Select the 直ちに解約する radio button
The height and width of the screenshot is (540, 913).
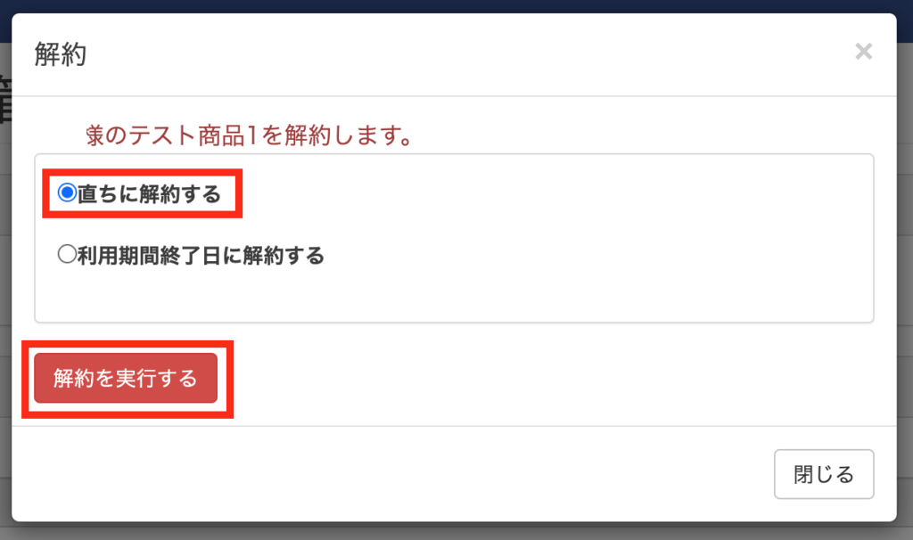(x=67, y=192)
